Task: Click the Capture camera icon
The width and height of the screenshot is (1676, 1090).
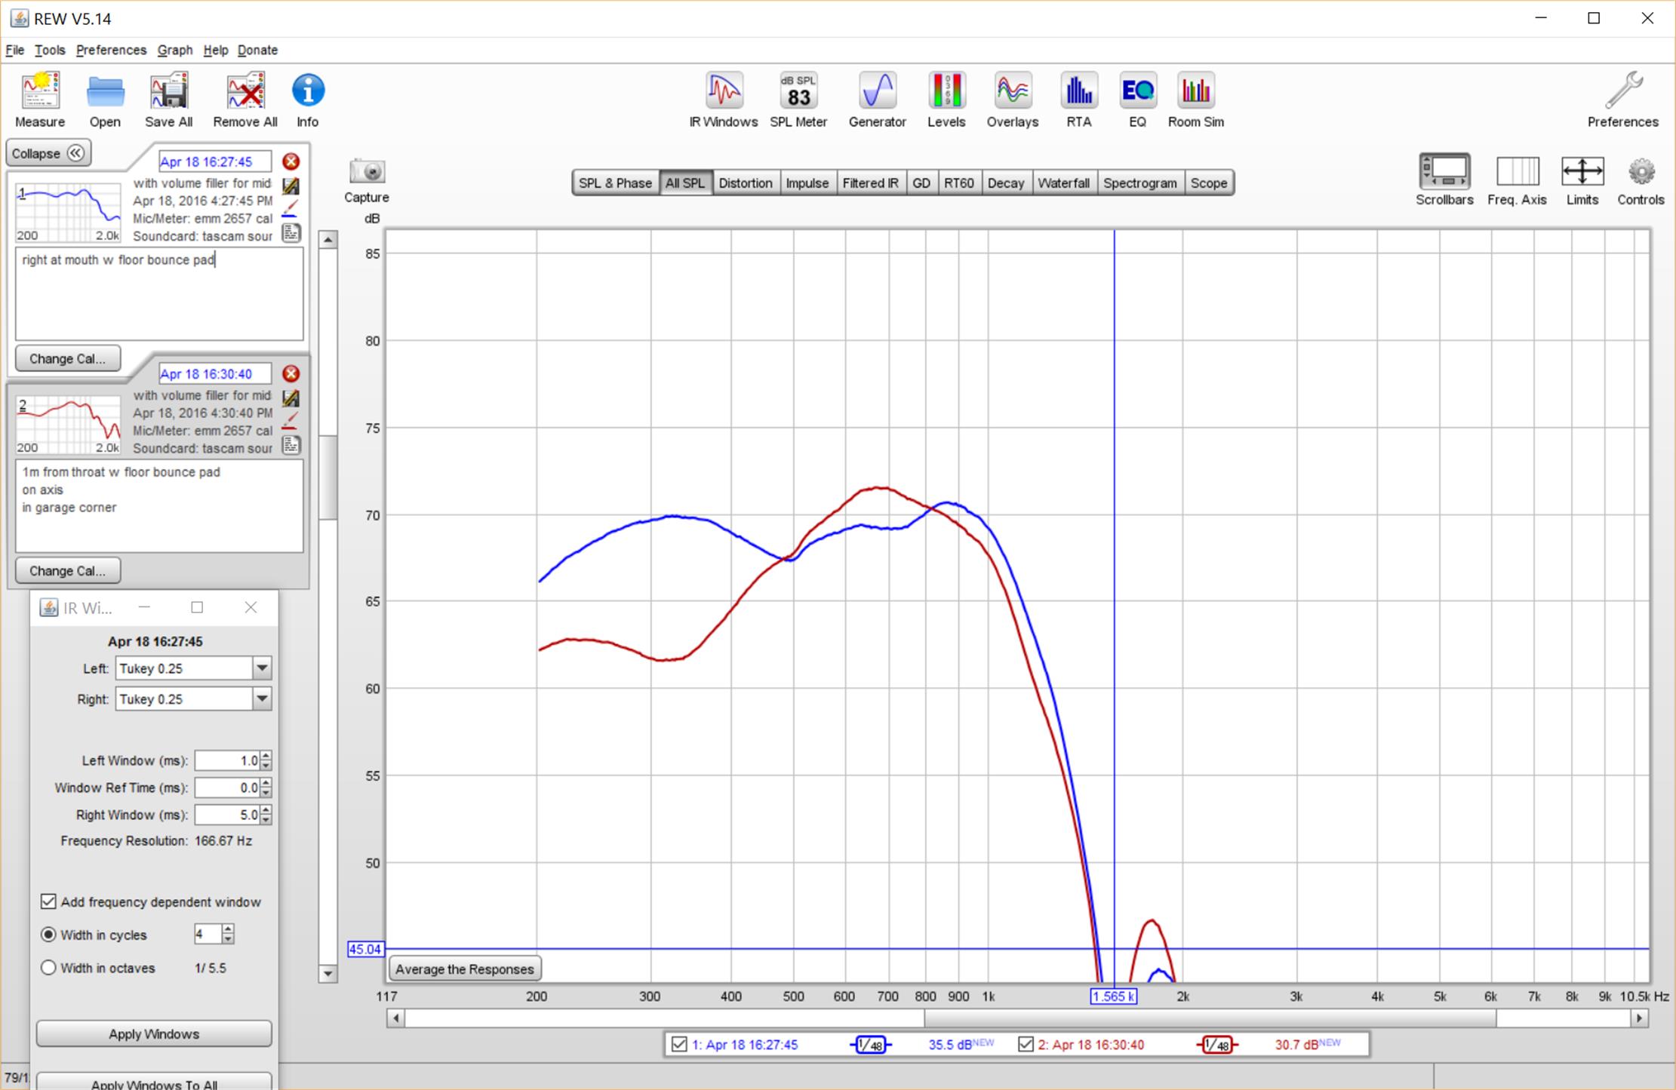Action: (x=367, y=172)
